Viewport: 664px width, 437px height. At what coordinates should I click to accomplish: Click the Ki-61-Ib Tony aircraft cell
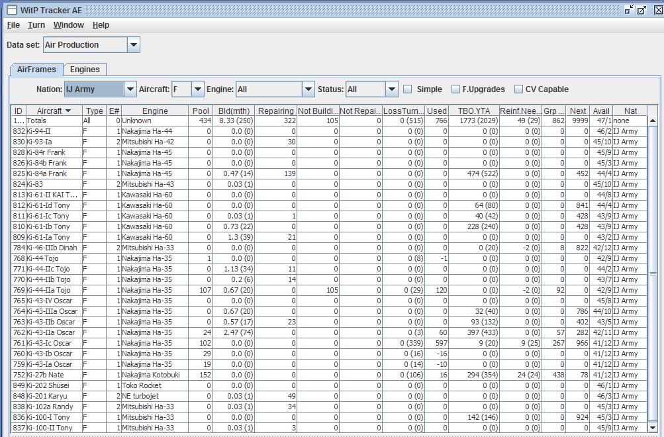coord(54,226)
